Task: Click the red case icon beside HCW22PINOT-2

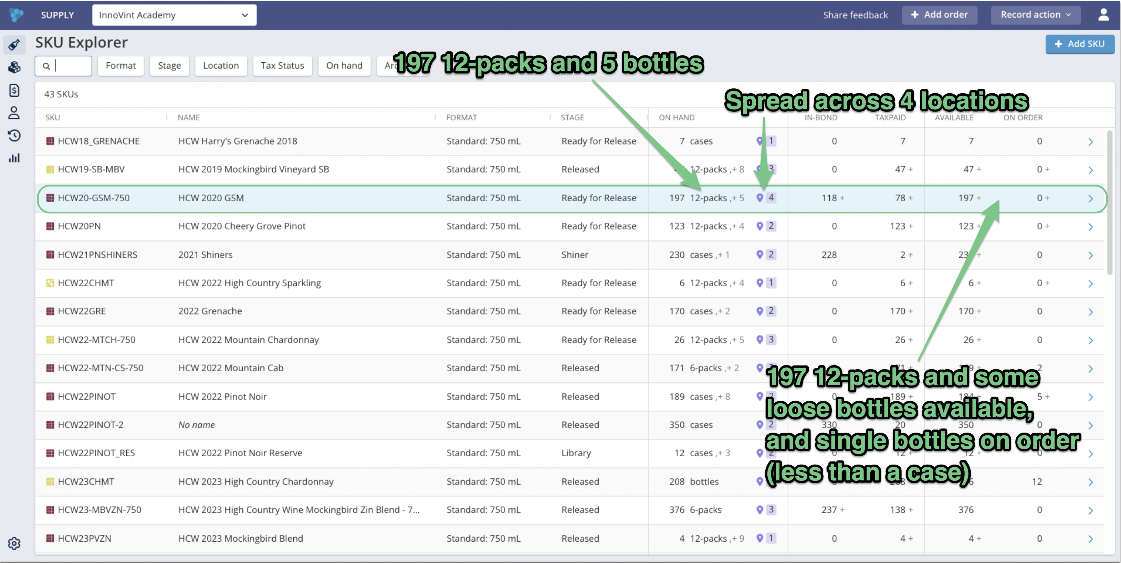Action: click(50, 425)
